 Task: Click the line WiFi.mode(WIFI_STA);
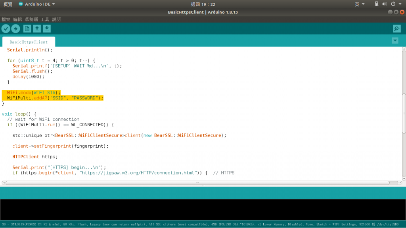tap(34, 93)
